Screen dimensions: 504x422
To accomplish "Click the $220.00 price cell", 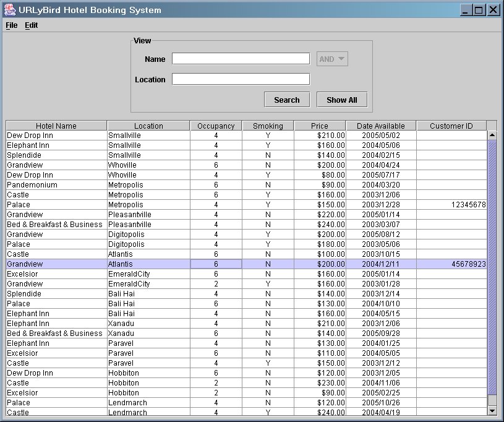I will [320, 215].
